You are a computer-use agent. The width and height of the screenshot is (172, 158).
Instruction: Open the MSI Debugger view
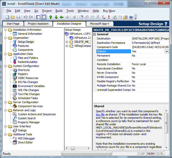point(26,138)
